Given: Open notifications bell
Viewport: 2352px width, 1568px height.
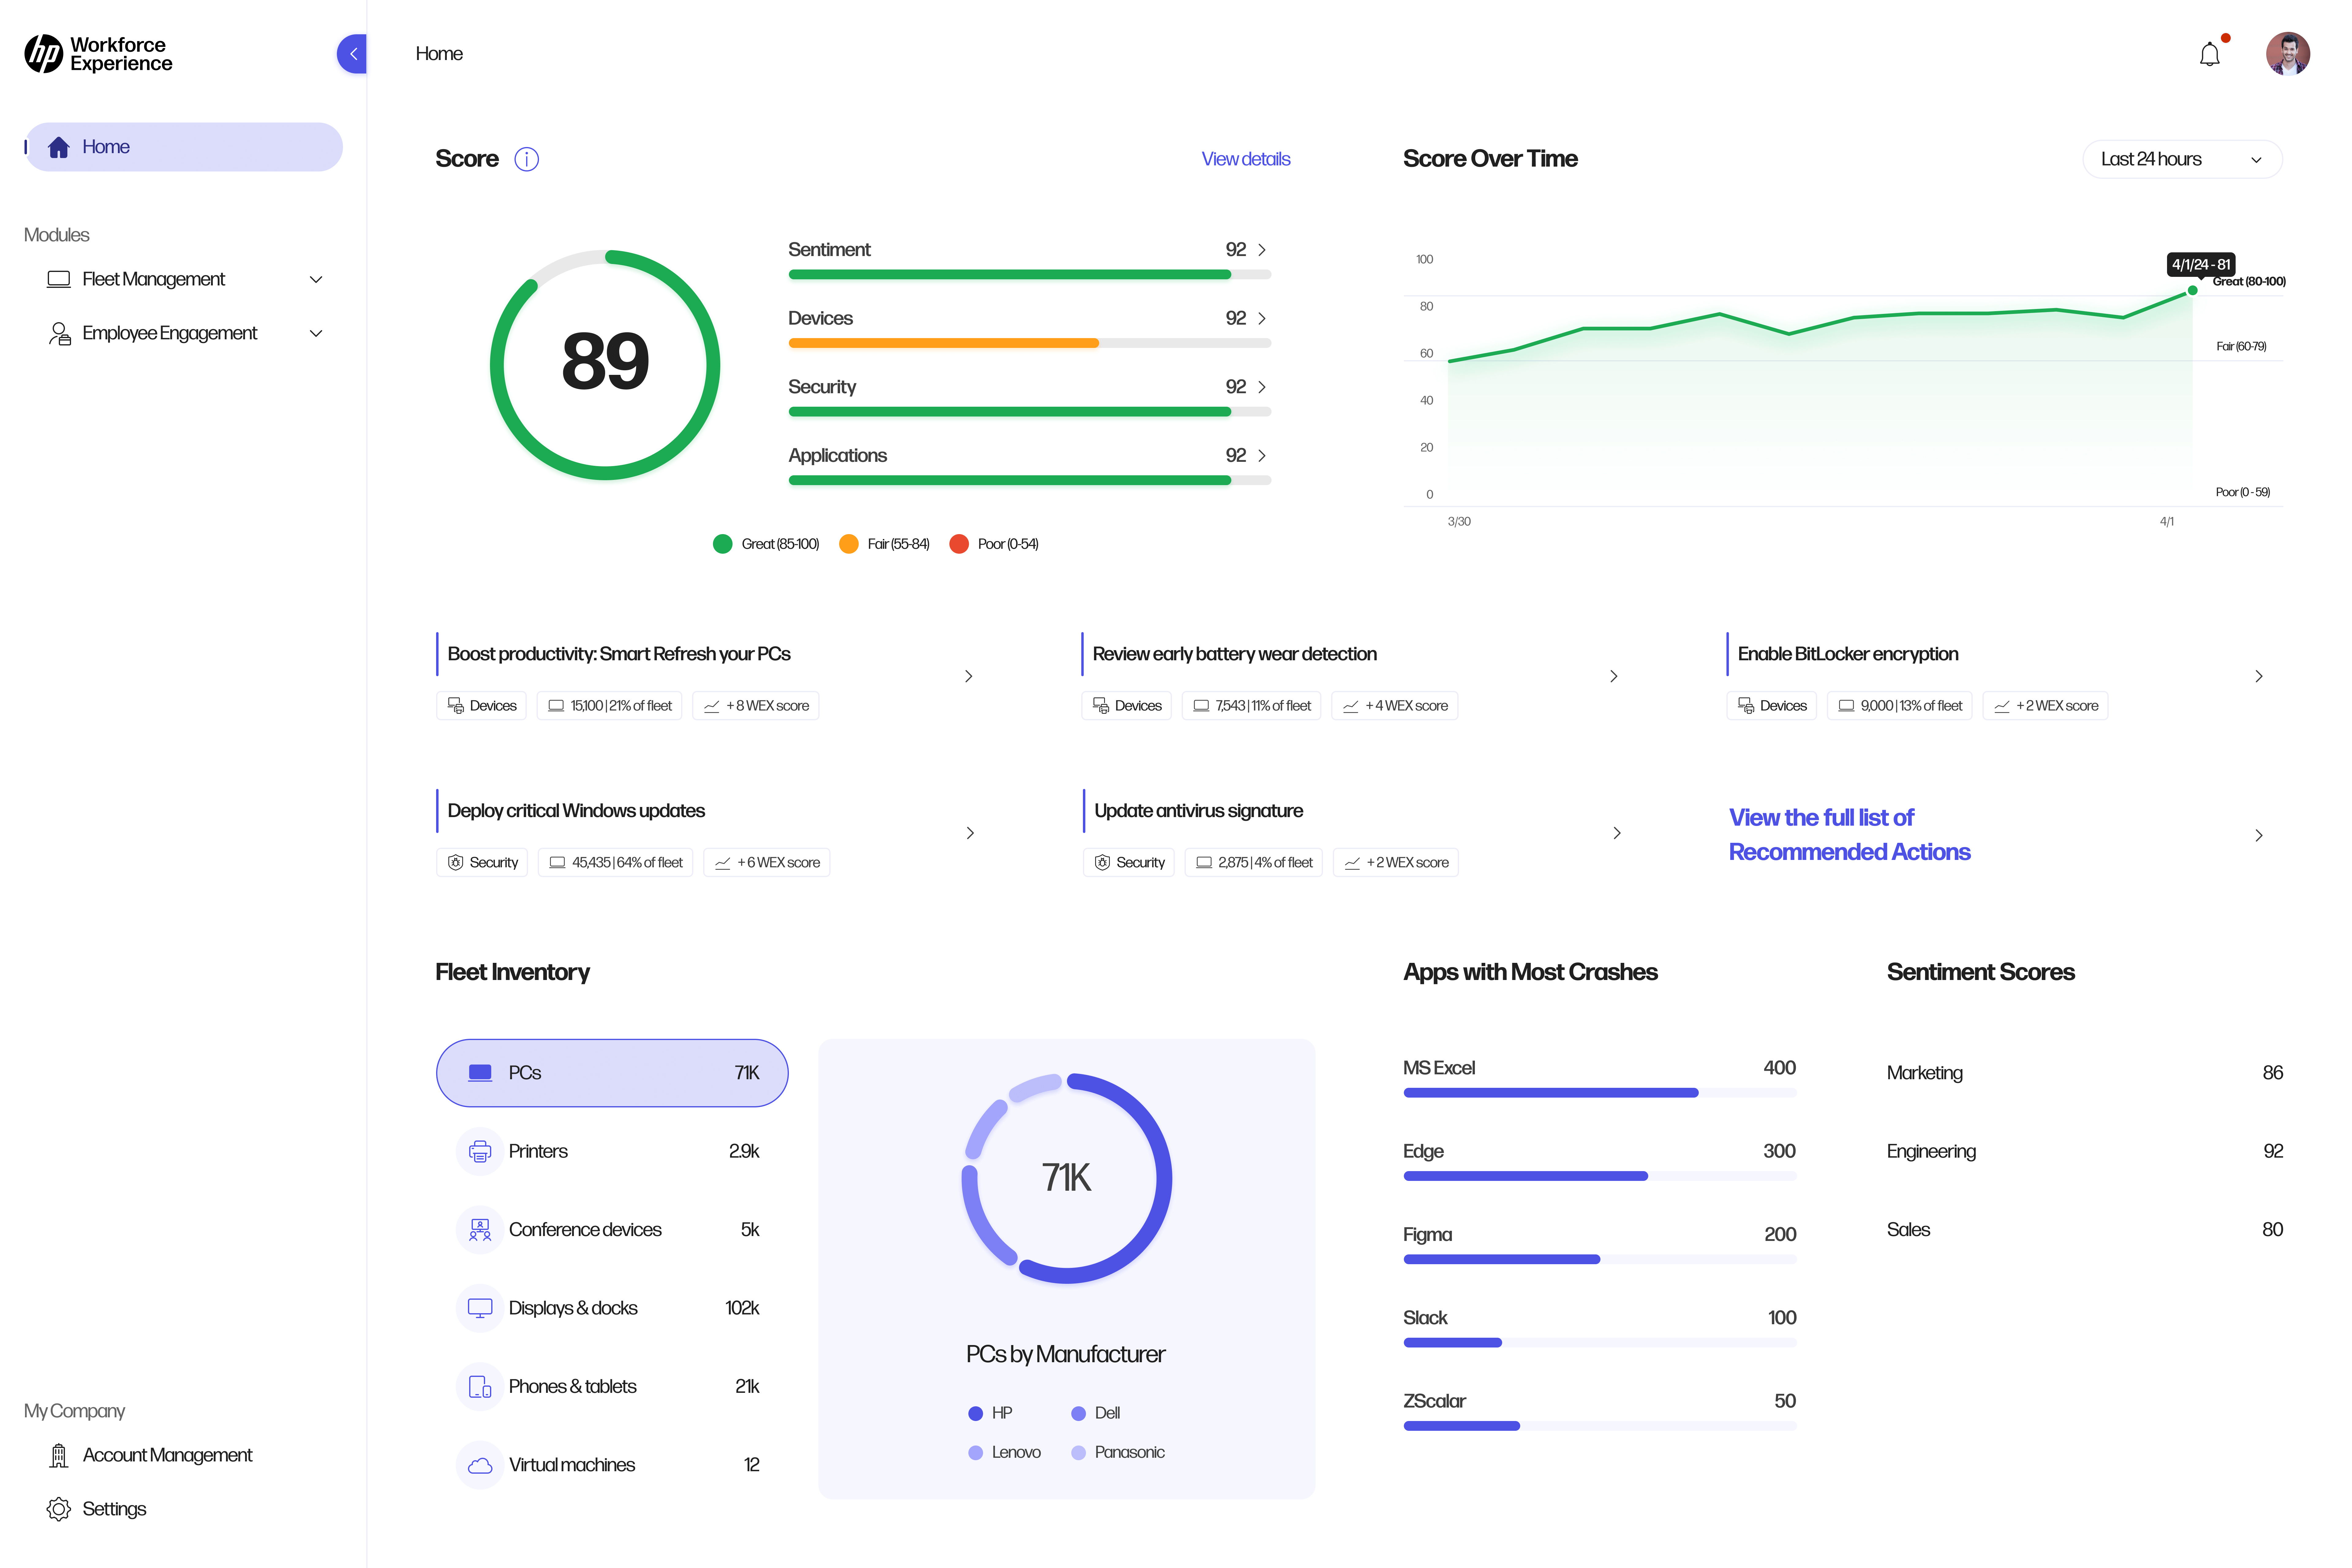Looking at the screenshot, I should 2210,54.
